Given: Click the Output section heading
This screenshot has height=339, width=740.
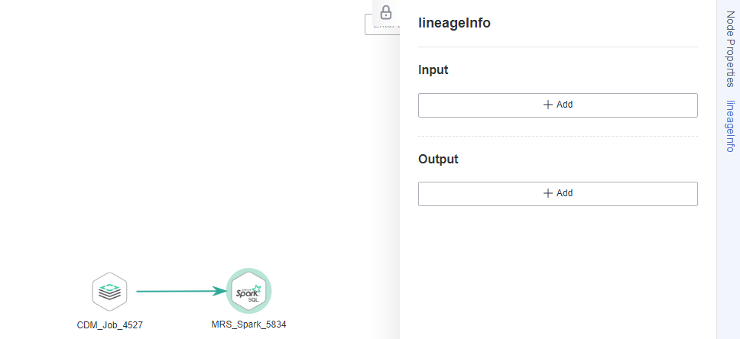Looking at the screenshot, I should 438,159.
